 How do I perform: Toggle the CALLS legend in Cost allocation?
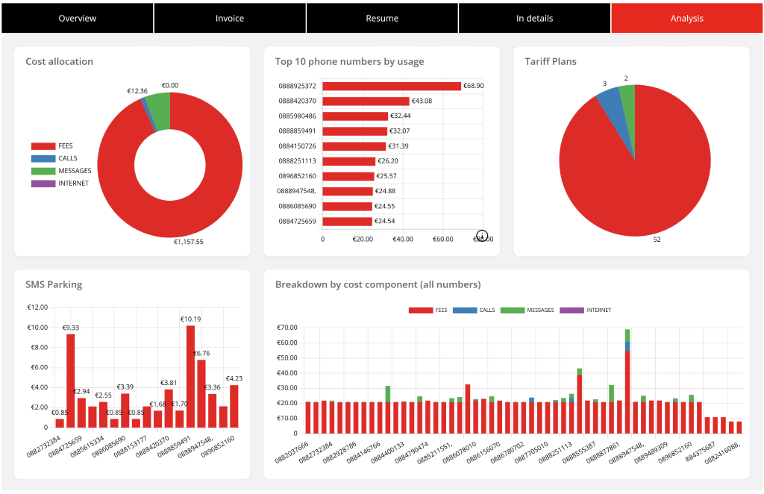54,158
